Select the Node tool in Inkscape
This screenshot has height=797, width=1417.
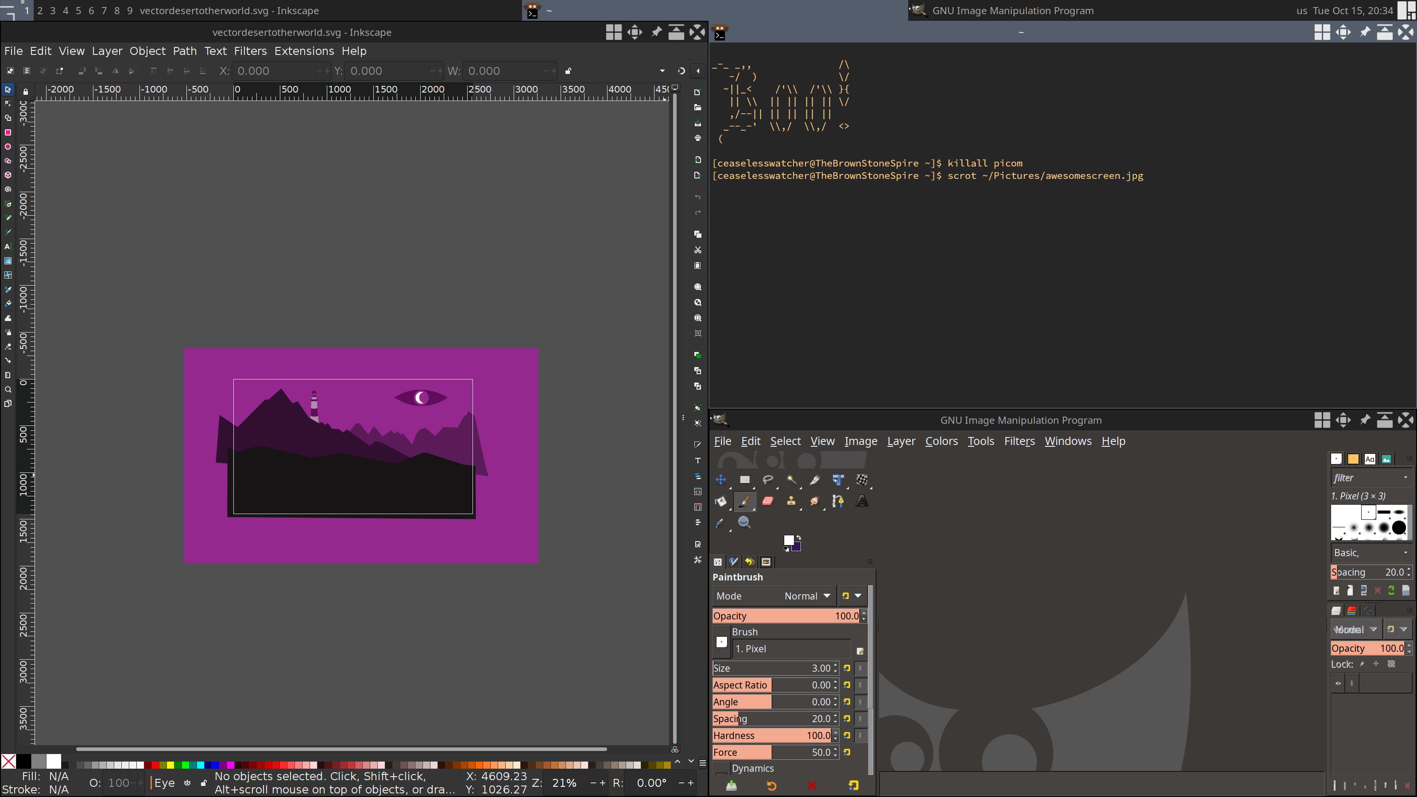pyautogui.click(x=8, y=104)
